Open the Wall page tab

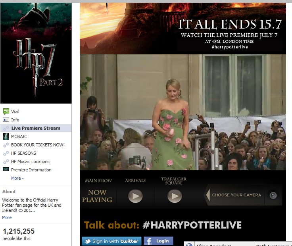[15, 111]
